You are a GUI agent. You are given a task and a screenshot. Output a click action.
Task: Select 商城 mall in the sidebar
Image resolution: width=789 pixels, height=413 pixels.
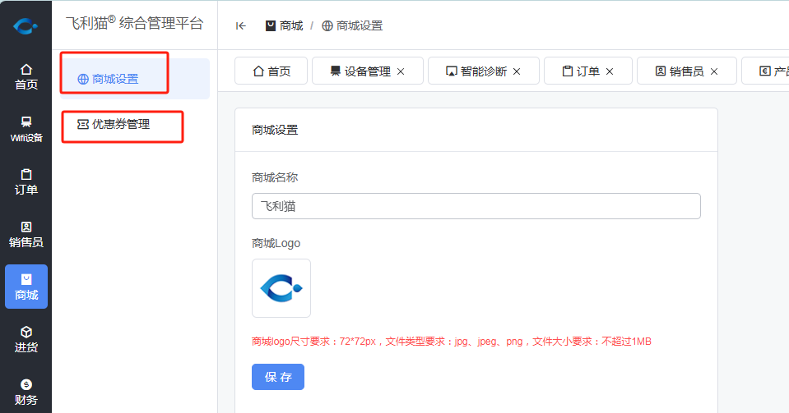tap(26, 287)
